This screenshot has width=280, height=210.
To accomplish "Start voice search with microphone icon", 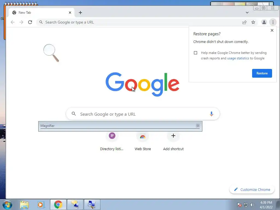I will [x=211, y=114].
